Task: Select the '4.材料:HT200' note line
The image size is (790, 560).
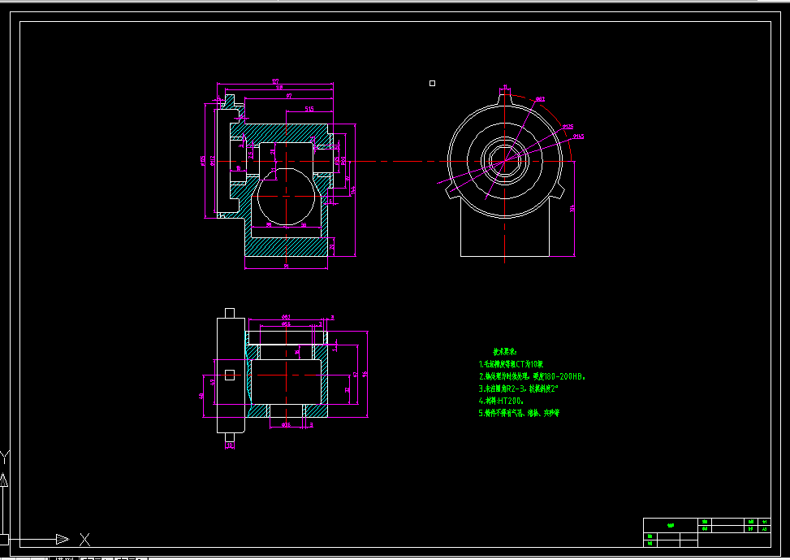Action: pos(501,401)
